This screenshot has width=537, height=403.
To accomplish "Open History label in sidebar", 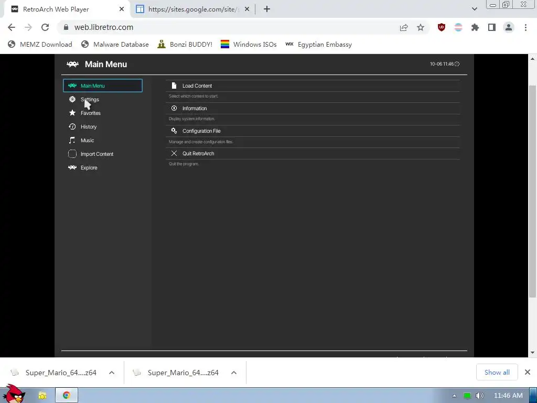I will [89, 127].
